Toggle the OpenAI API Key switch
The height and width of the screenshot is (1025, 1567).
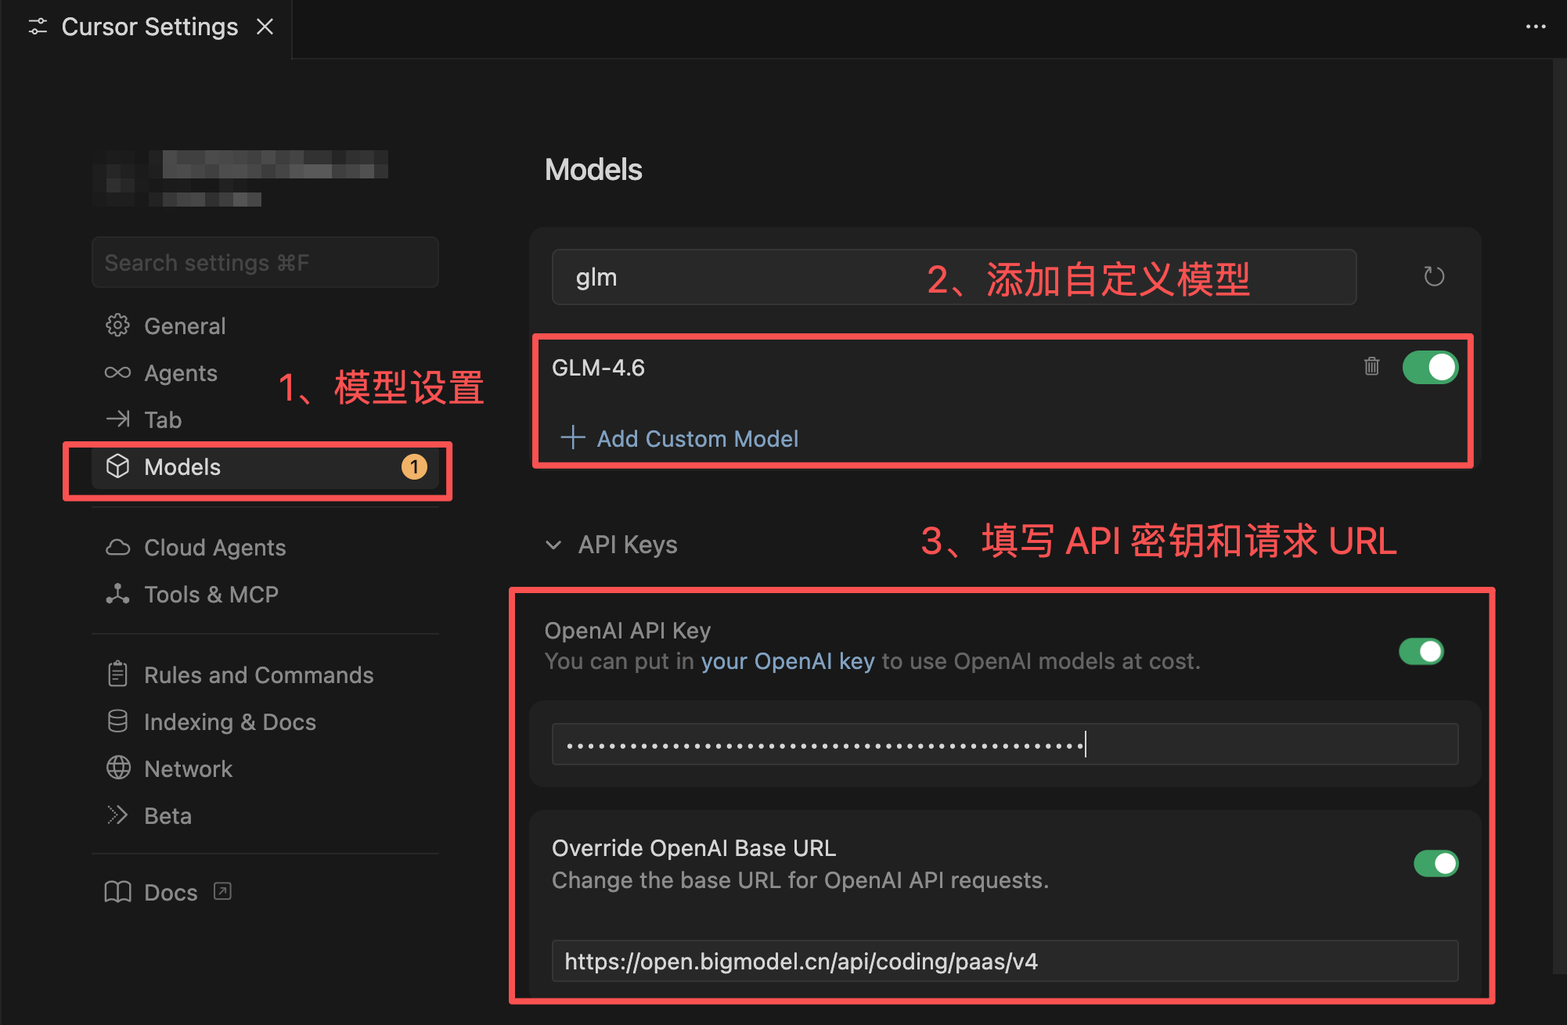tap(1421, 651)
